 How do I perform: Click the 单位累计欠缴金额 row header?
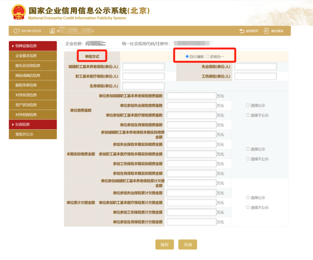point(81,202)
